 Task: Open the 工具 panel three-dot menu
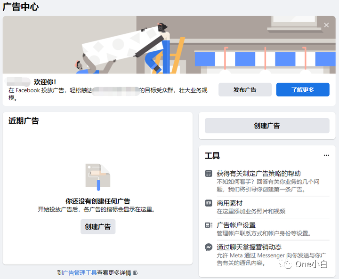pos(326,155)
